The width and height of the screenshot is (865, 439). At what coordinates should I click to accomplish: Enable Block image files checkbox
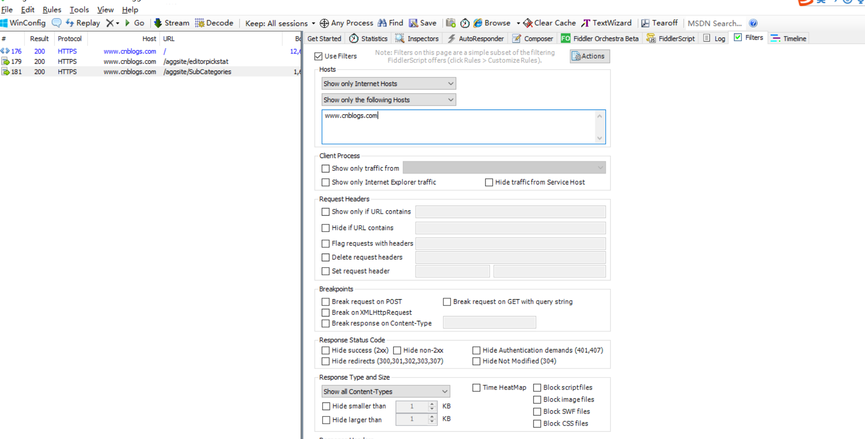click(537, 400)
